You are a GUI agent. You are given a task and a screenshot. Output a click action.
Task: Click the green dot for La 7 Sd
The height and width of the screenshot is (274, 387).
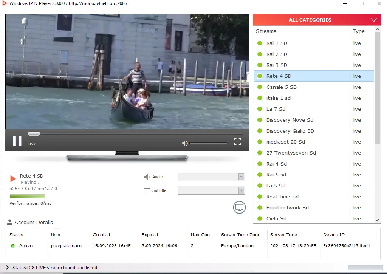[x=260, y=109]
